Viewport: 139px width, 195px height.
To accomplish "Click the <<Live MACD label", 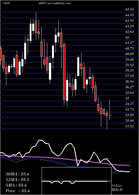I will 117,188.
